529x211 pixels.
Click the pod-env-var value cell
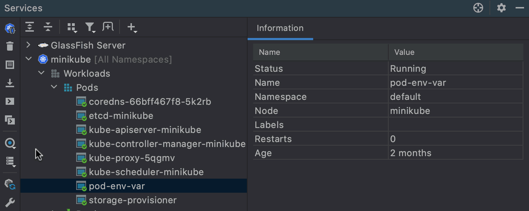click(x=456, y=83)
